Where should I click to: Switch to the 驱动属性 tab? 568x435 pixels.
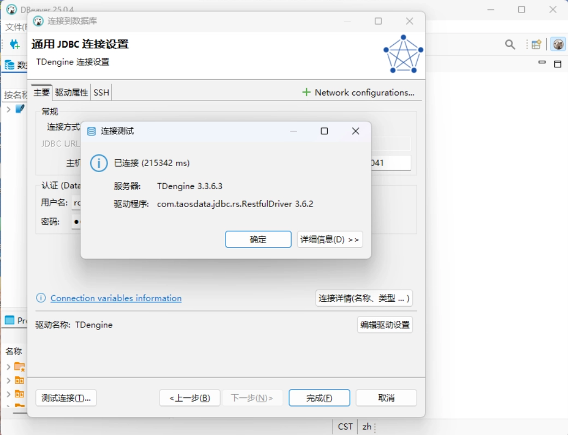72,93
